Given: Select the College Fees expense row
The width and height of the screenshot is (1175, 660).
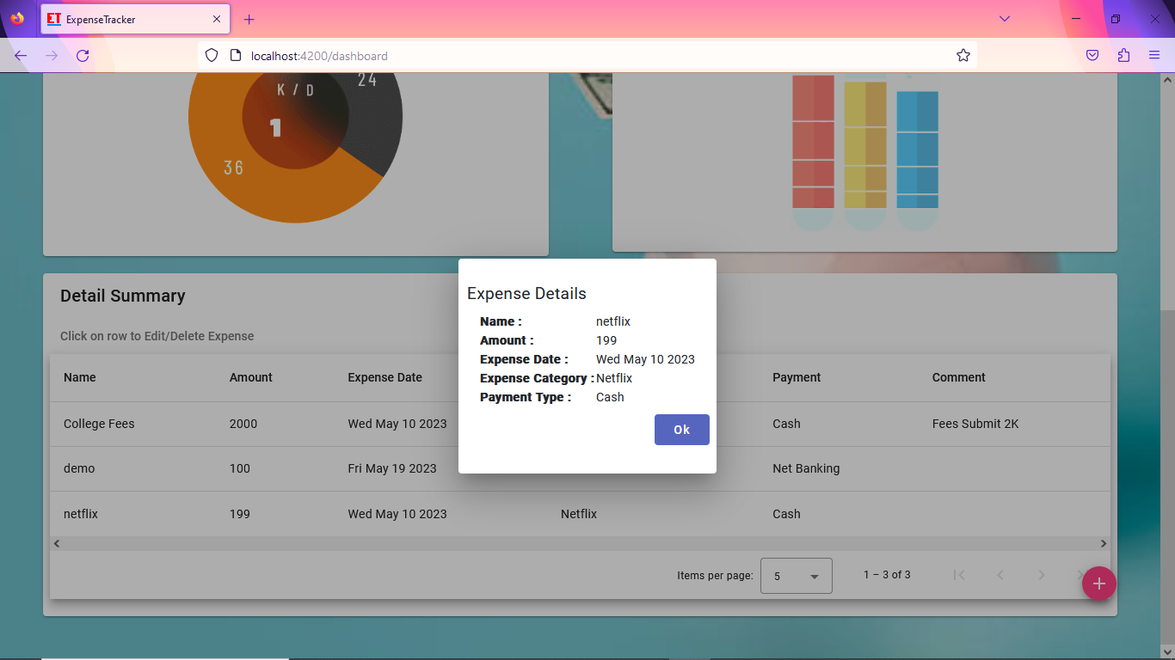Looking at the screenshot, I should coord(172,424).
